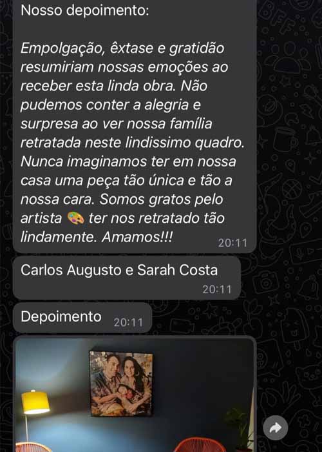Screen dimensions: 322x452
Task: Tap the forward arrow beside the photo
Action: point(276,427)
